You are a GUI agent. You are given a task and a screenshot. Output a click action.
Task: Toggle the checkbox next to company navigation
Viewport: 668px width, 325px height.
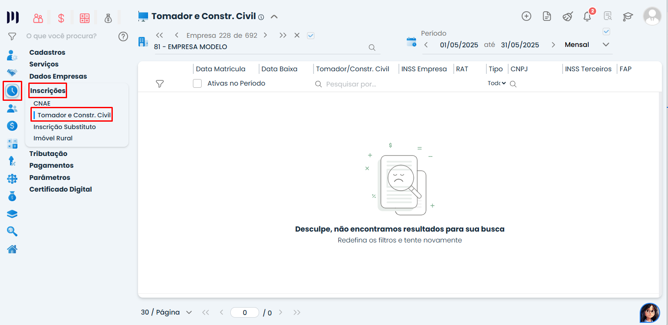click(310, 36)
